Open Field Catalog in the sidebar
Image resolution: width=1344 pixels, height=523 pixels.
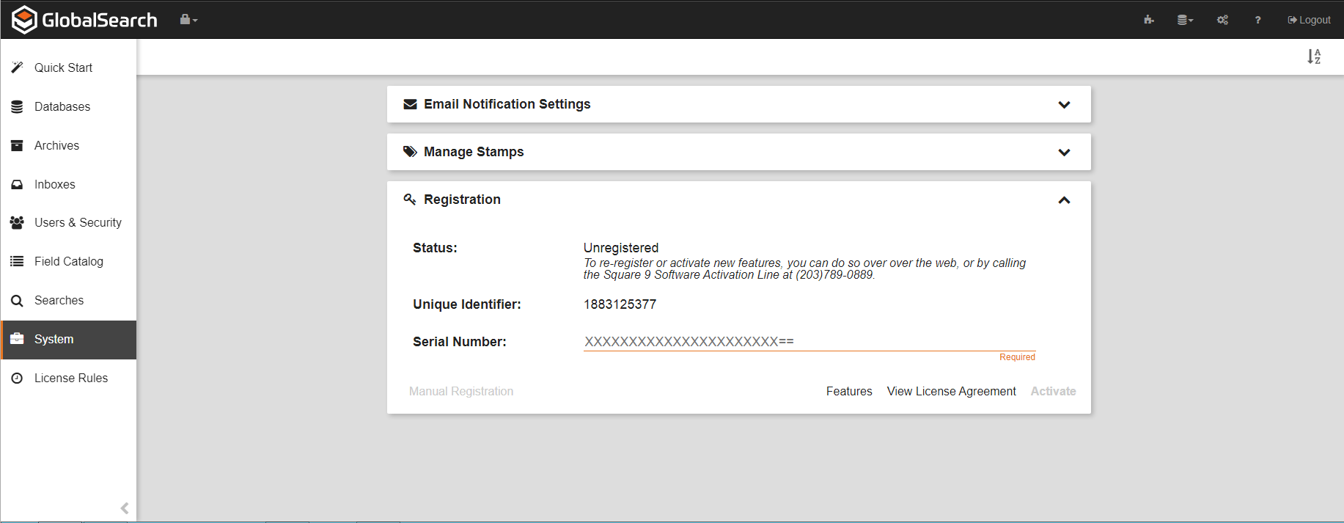coord(68,262)
